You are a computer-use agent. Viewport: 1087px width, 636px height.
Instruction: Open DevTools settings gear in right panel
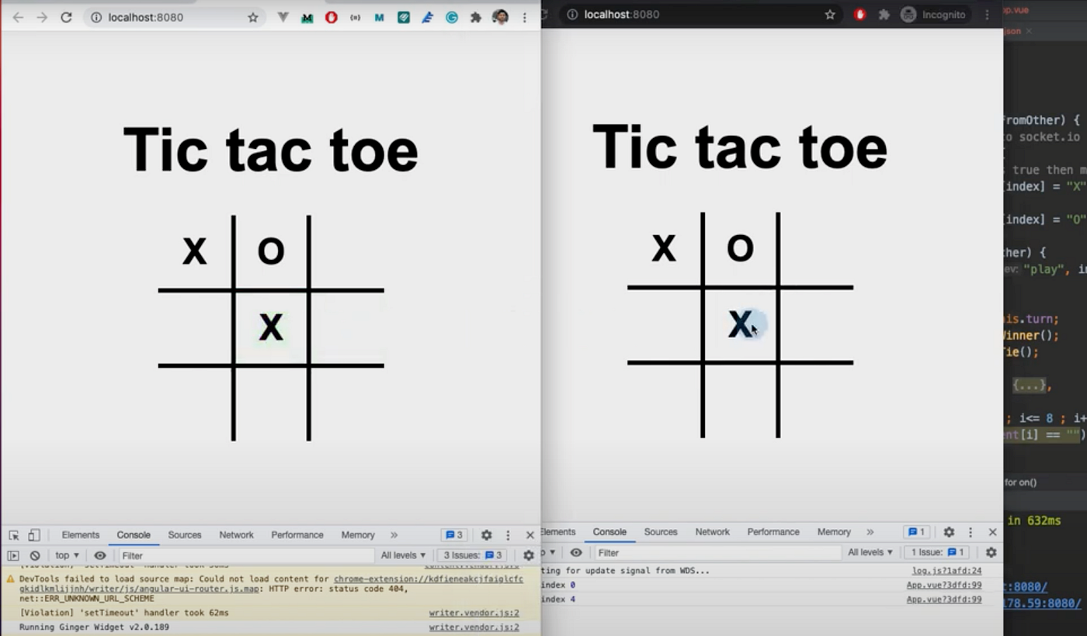tap(949, 532)
